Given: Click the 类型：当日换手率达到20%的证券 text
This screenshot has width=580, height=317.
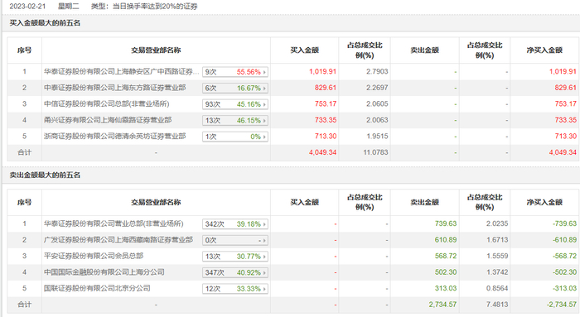Looking at the screenshot, I should coord(144,7).
